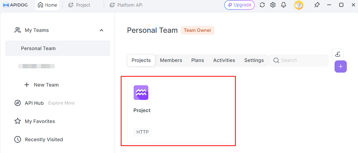Click the Personal Team heading
358x153 pixels.
[x=152, y=30]
